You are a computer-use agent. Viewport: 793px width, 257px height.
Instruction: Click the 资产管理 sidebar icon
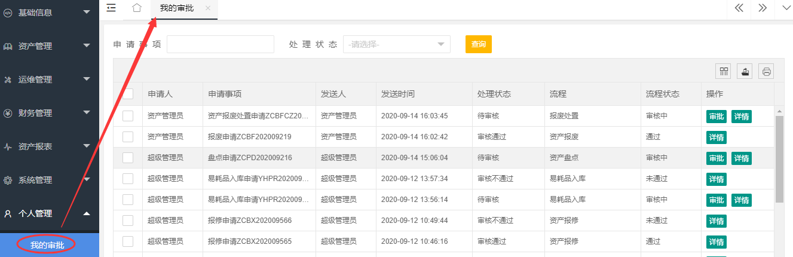pyautogui.click(x=8, y=45)
